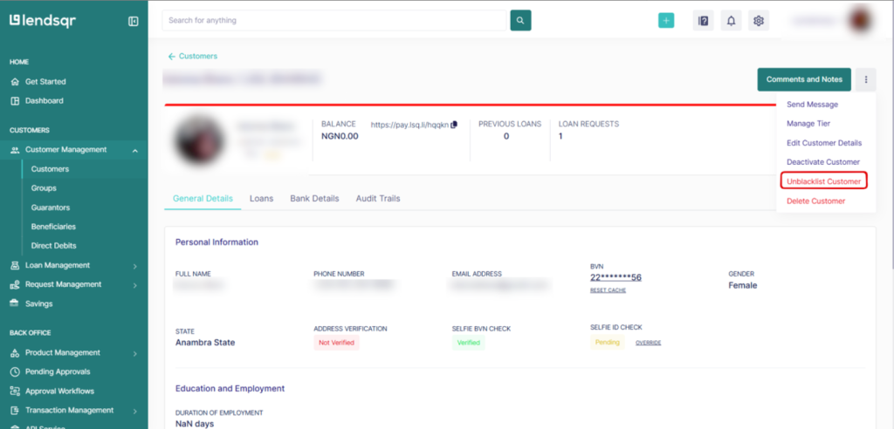The height and width of the screenshot is (429, 894).
Task: Open the pay.lsq.li payment link
Action: [410, 125]
